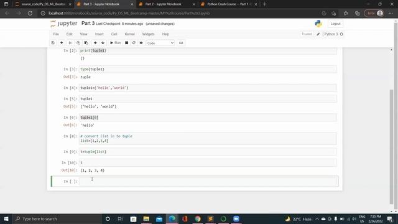This screenshot has height=224, width=398.
Task: Open Chrome from the taskbar
Action: tap(198, 218)
